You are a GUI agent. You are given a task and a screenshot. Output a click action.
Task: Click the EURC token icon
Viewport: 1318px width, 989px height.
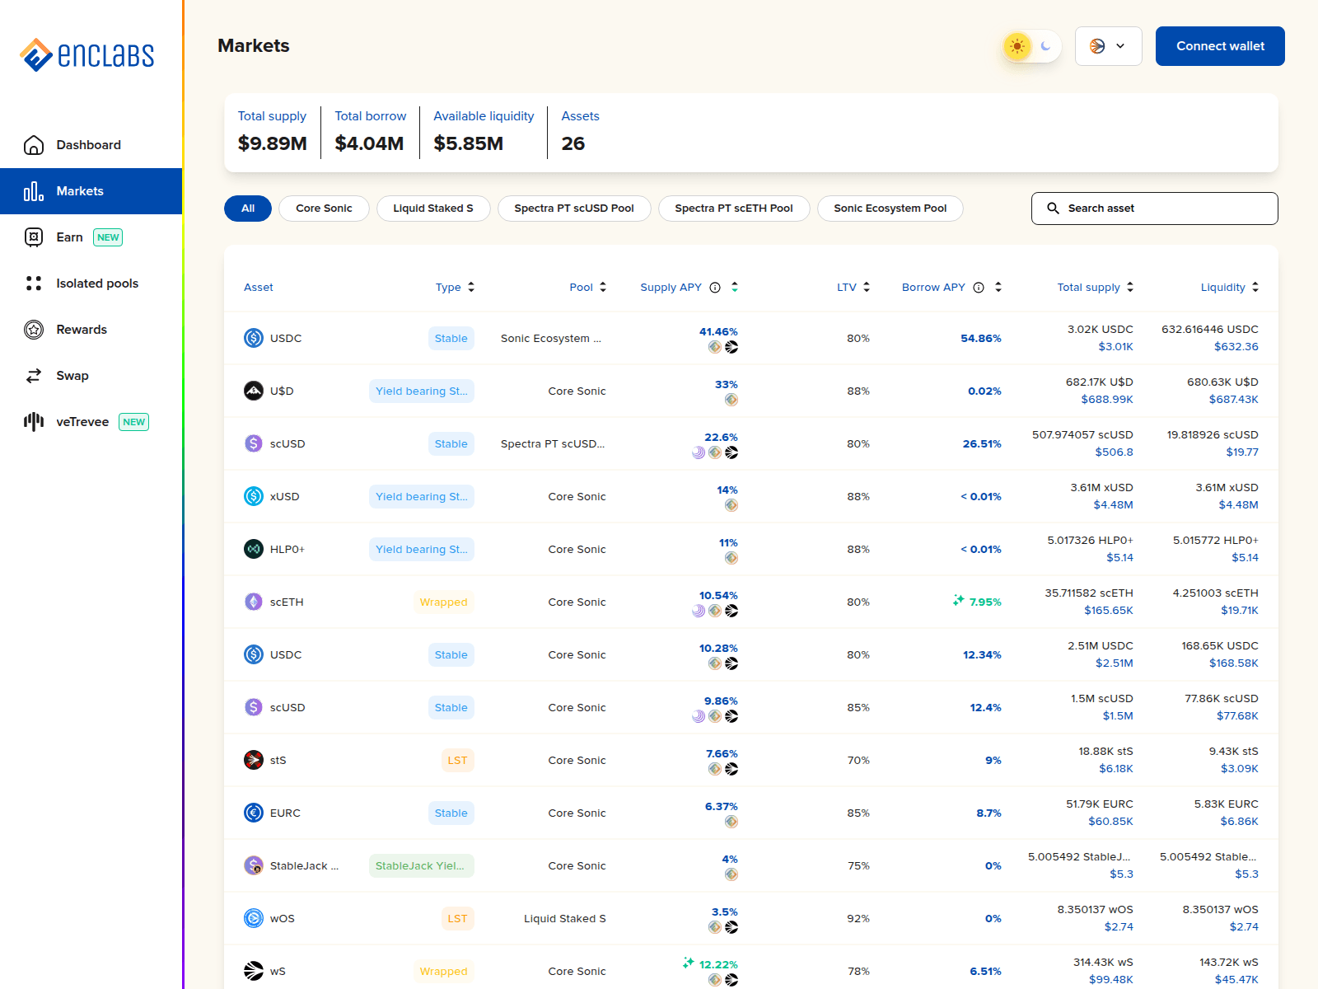[254, 813]
